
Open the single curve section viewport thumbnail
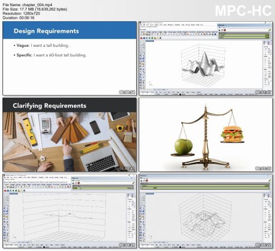[x=70, y=211]
